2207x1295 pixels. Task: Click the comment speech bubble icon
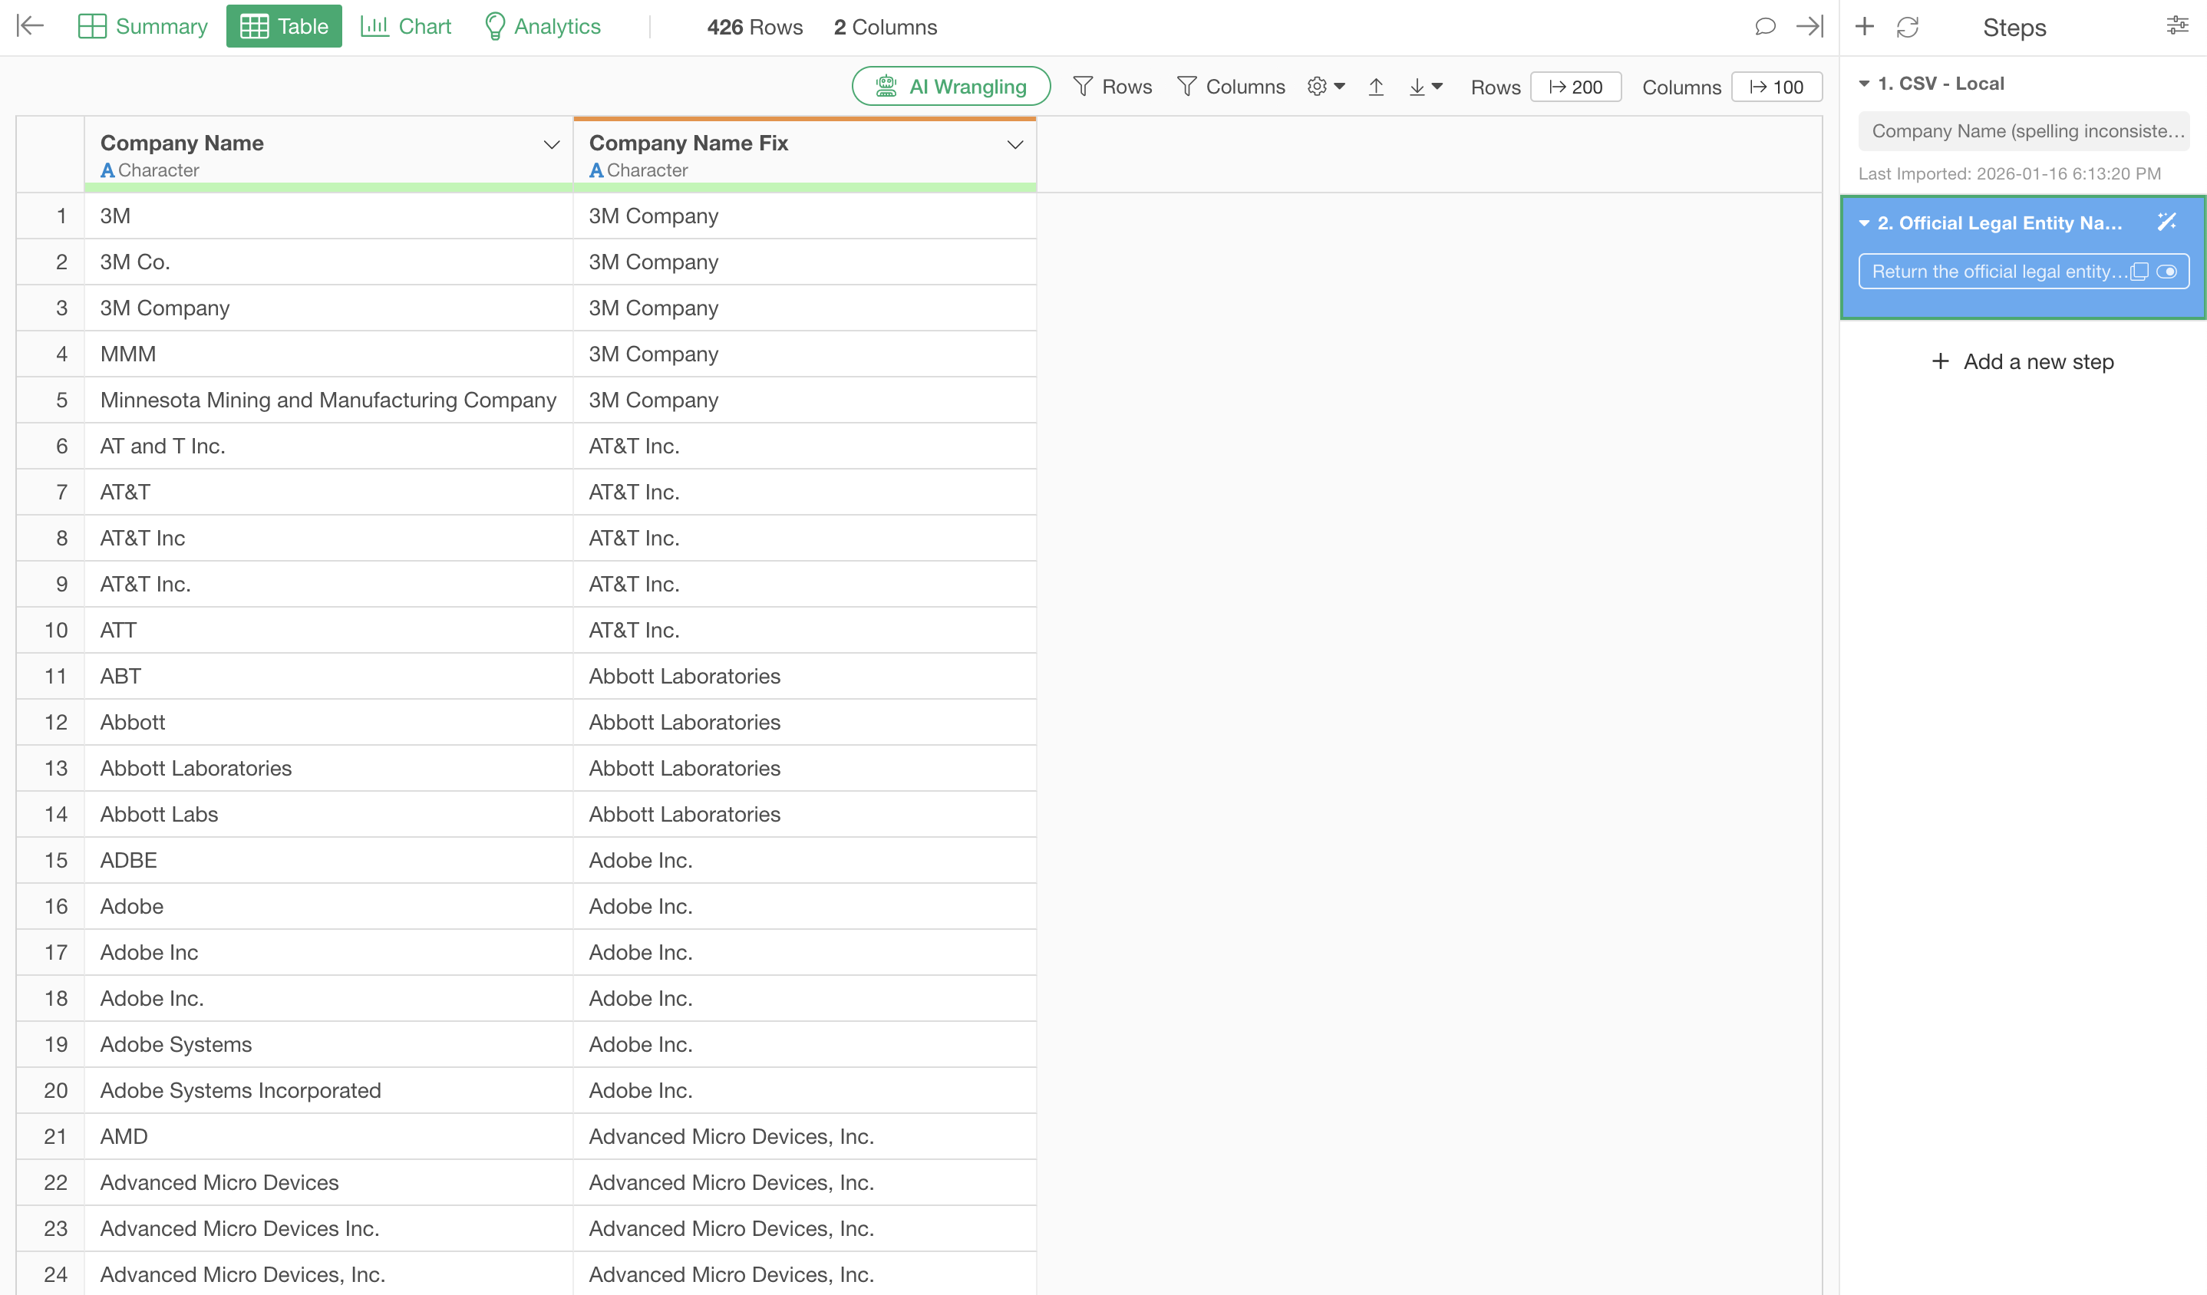1765,26
